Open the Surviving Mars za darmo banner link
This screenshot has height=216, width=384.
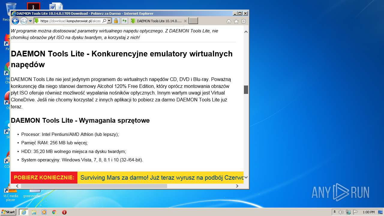click(x=162, y=178)
